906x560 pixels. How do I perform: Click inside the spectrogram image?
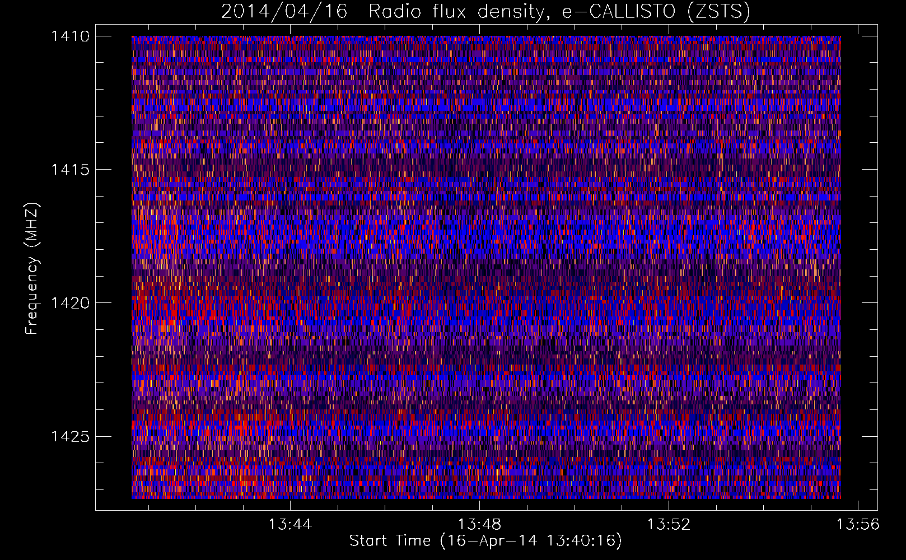pyautogui.click(x=486, y=267)
